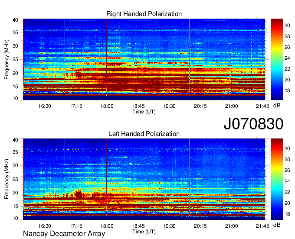Viewport: 295px width, 239px height.
Task: Click the bottom plot's Frequency (MHz) axis label
Action: pyautogui.click(x=7, y=179)
